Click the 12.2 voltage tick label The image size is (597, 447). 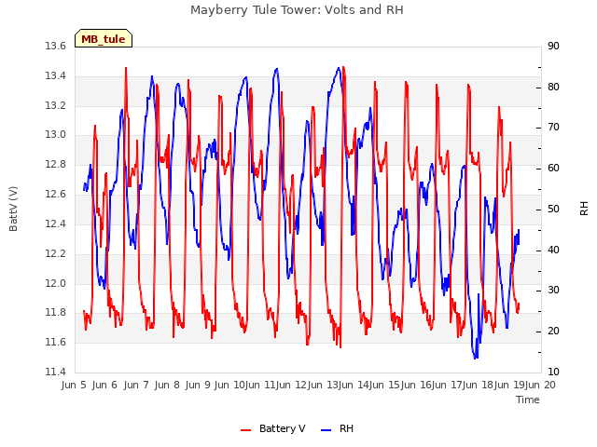click(56, 253)
